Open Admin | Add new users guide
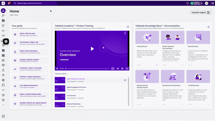The height and width of the screenshot is (121, 215). pyautogui.click(x=30, y=34)
